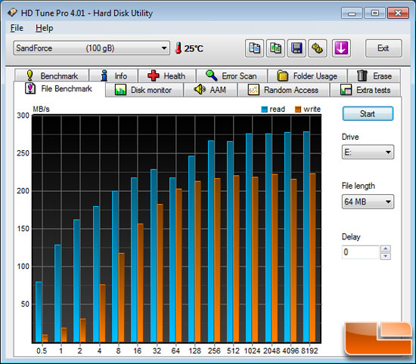The height and width of the screenshot is (364, 416).
Task: Click the Delay input field
Action: click(x=361, y=252)
